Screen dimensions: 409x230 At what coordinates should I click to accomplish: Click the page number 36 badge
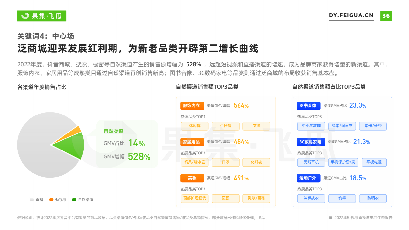pyautogui.click(x=386, y=16)
